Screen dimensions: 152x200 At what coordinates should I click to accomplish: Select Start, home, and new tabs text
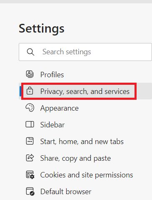[82, 142]
